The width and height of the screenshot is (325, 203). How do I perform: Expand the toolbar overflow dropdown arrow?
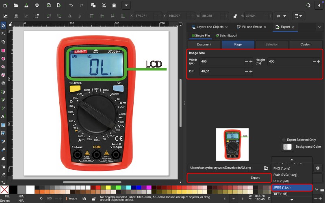click(x=126, y=5)
